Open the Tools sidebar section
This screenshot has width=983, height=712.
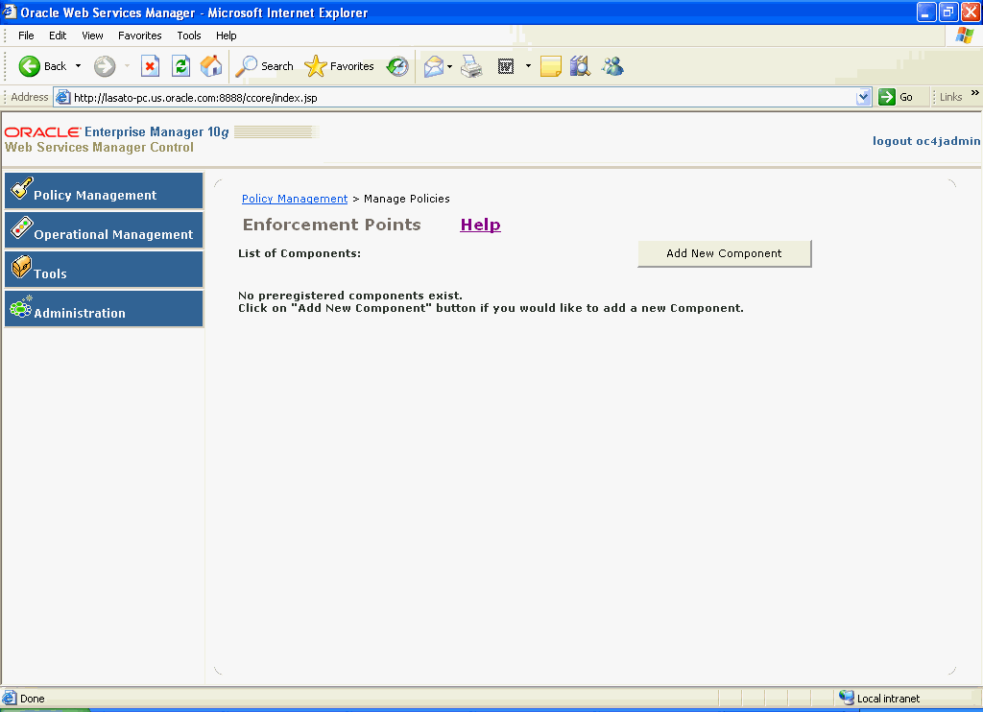pos(104,270)
